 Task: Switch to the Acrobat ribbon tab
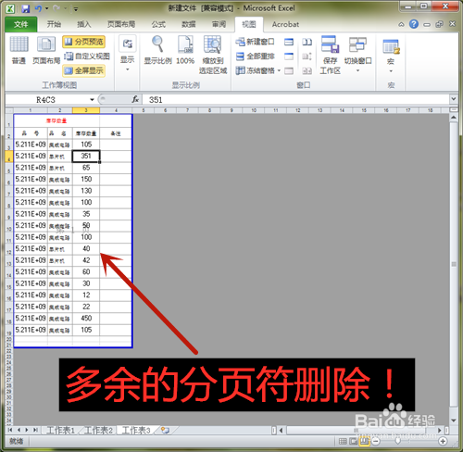pos(285,24)
